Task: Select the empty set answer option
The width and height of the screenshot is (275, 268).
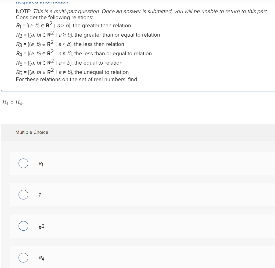Action: point(23,194)
